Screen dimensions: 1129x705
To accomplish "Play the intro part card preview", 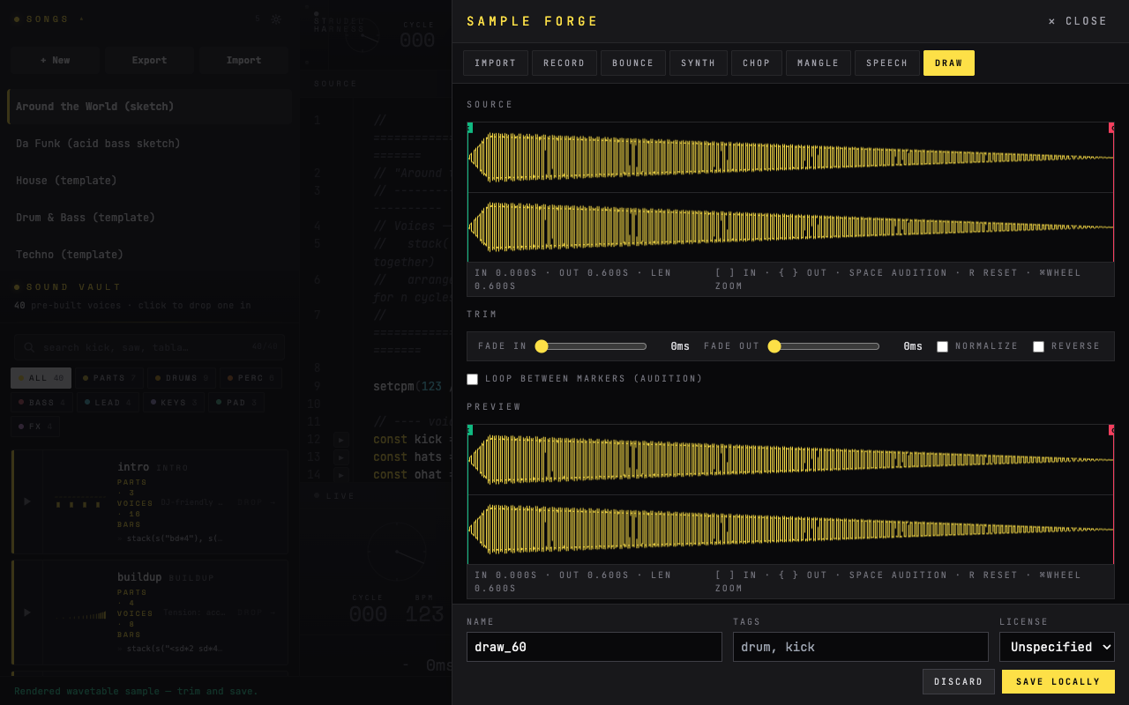I will click(27, 501).
